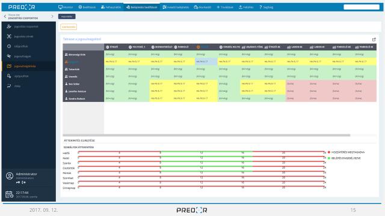Click the Csütörtök timeline bar
The image size is (385, 216).
(202, 167)
